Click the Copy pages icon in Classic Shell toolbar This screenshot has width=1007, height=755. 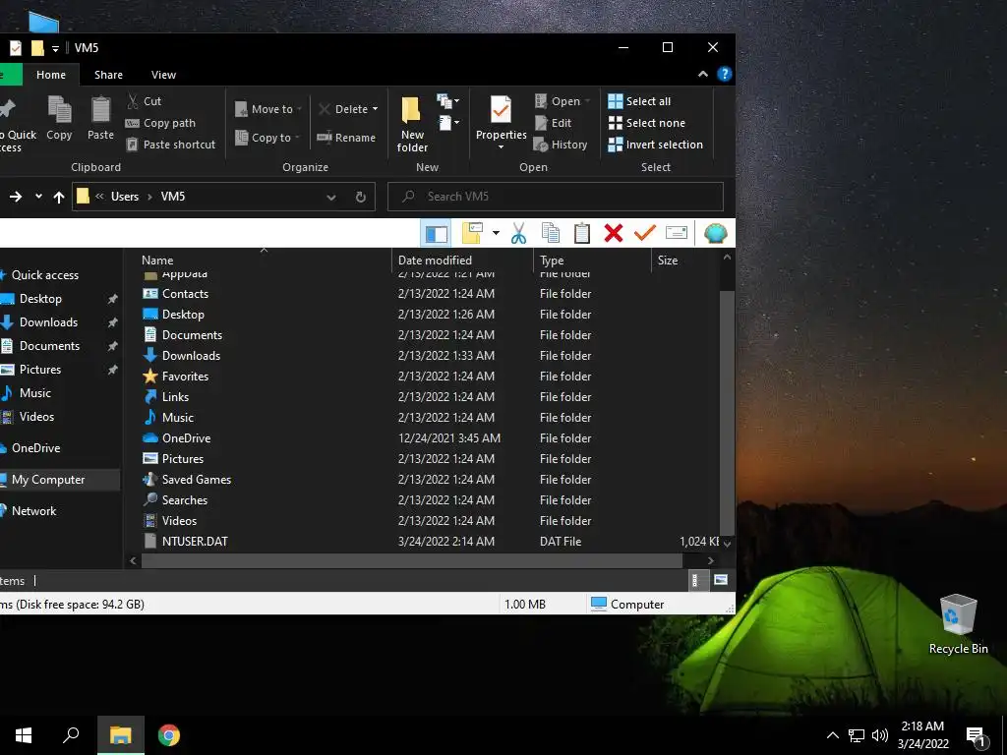(x=551, y=233)
